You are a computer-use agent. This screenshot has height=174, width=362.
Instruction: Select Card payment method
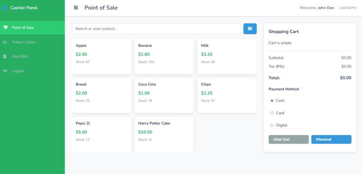pos(272,113)
